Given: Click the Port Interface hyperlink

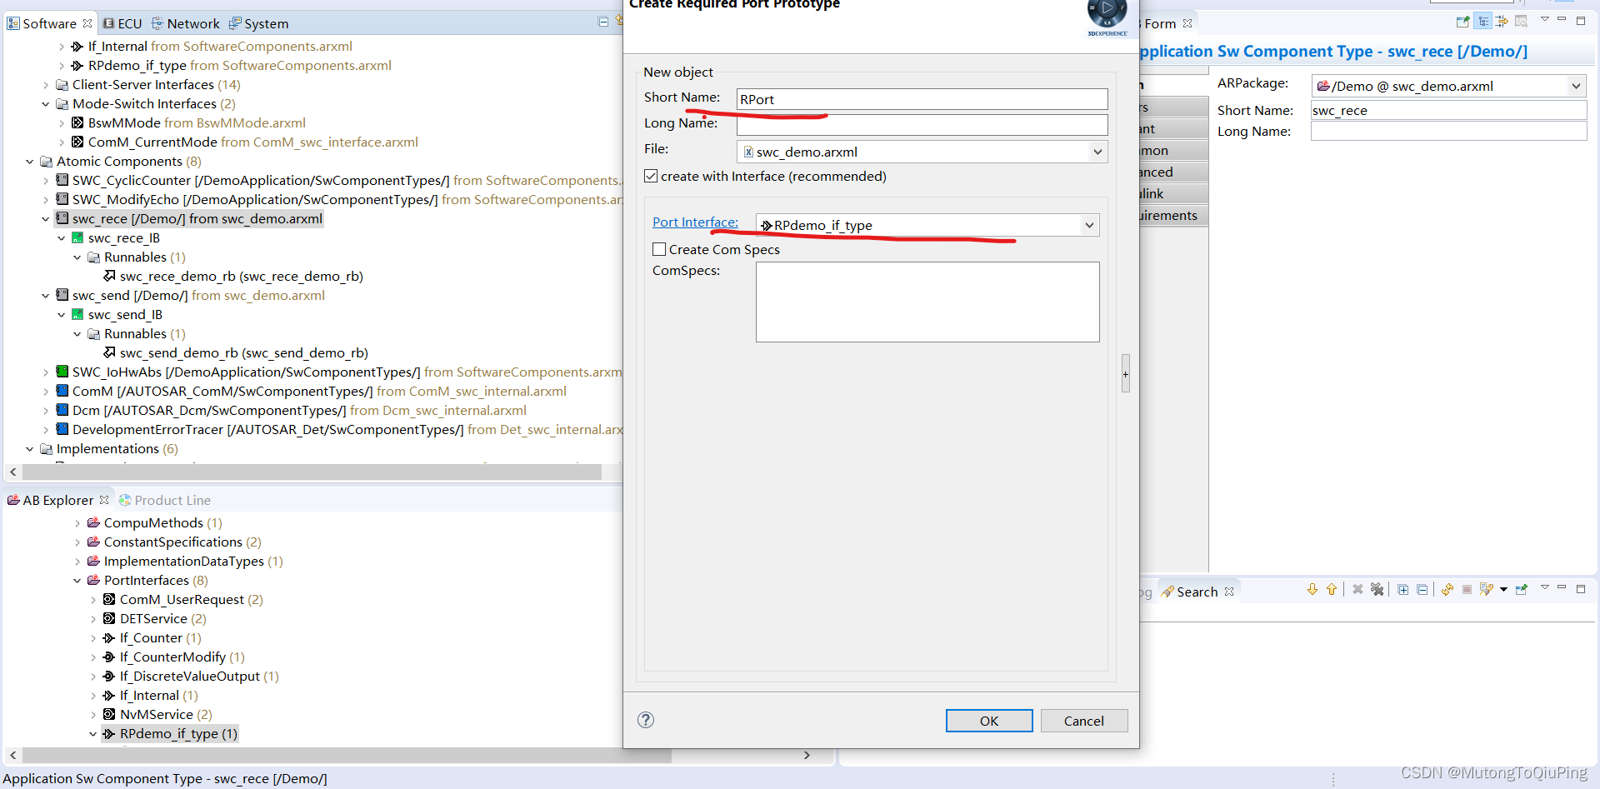Looking at the screenshot, I should coord(695,222).
